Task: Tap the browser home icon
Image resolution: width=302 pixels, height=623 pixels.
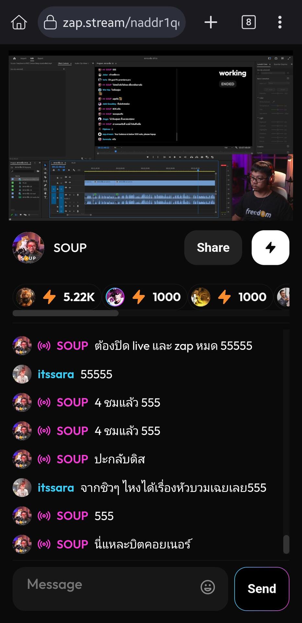Action: (19, 22)
